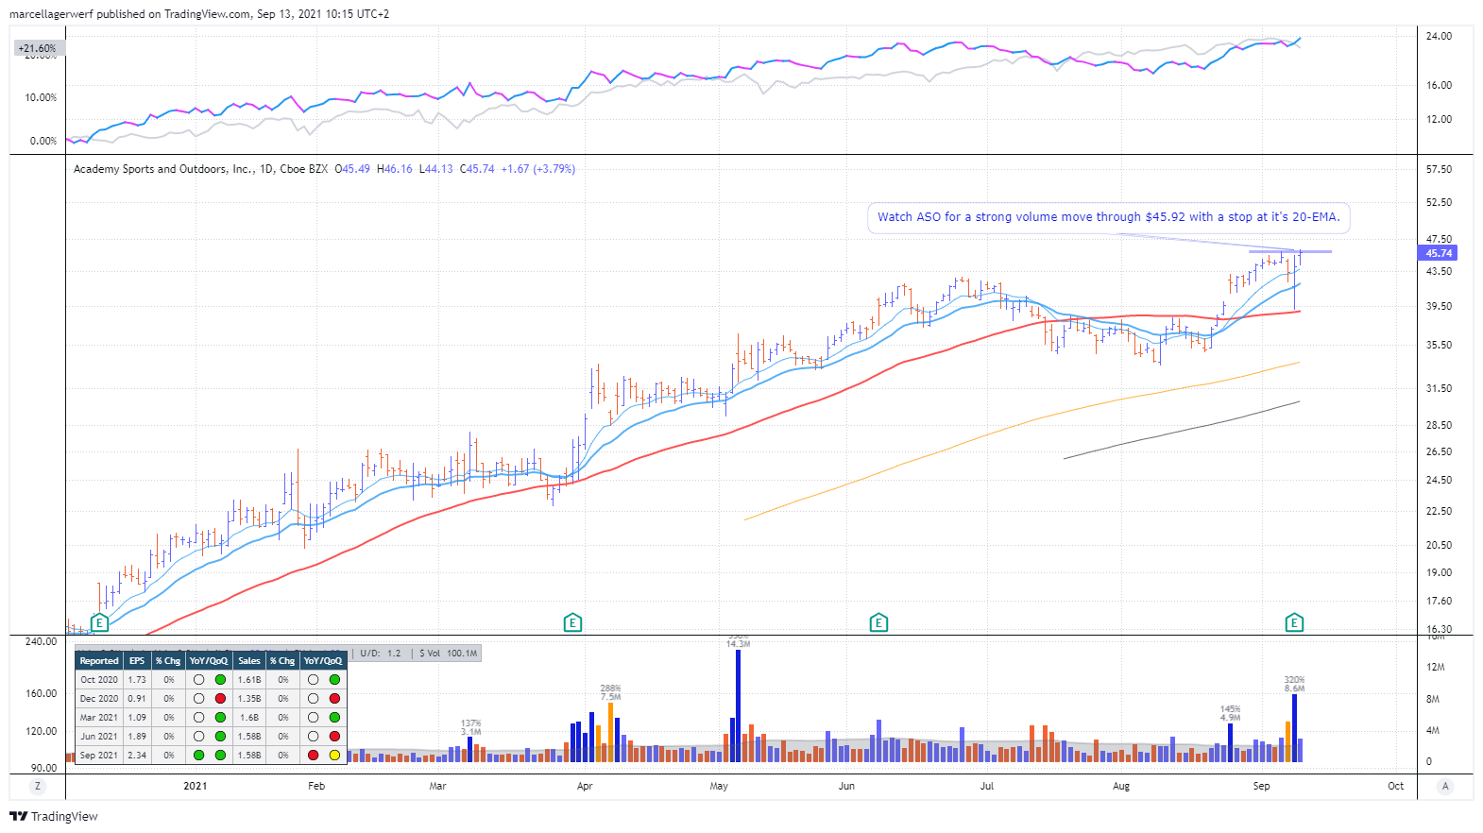The width and height of the screenshot is (1483, 833).
Task: Click the EPS value 0.91
Action: pos(137,699)
